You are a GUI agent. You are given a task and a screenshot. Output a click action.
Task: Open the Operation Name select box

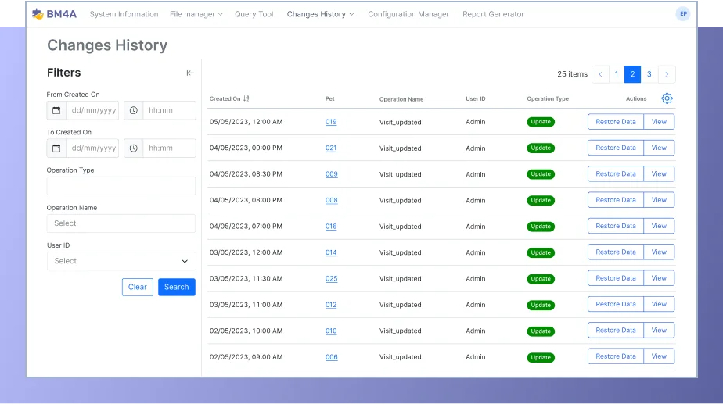point(121,223)
